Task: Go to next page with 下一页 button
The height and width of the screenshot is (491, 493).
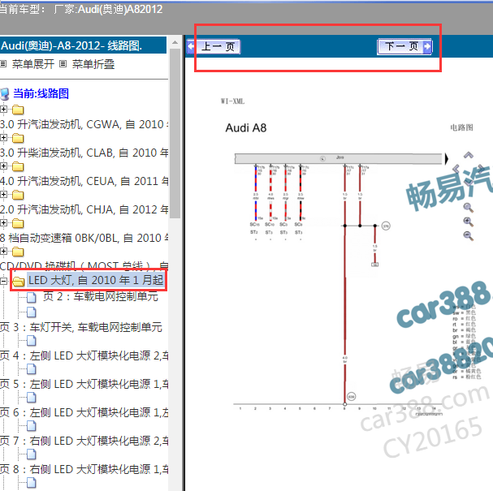Action: pyautogui.click(x=404, y=46)
